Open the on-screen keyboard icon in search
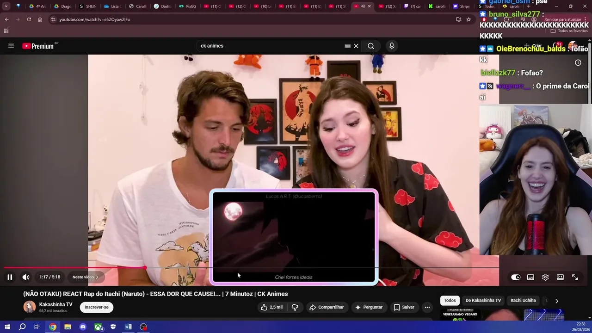Viewport: 592px width, 333px height. point(347,46)
